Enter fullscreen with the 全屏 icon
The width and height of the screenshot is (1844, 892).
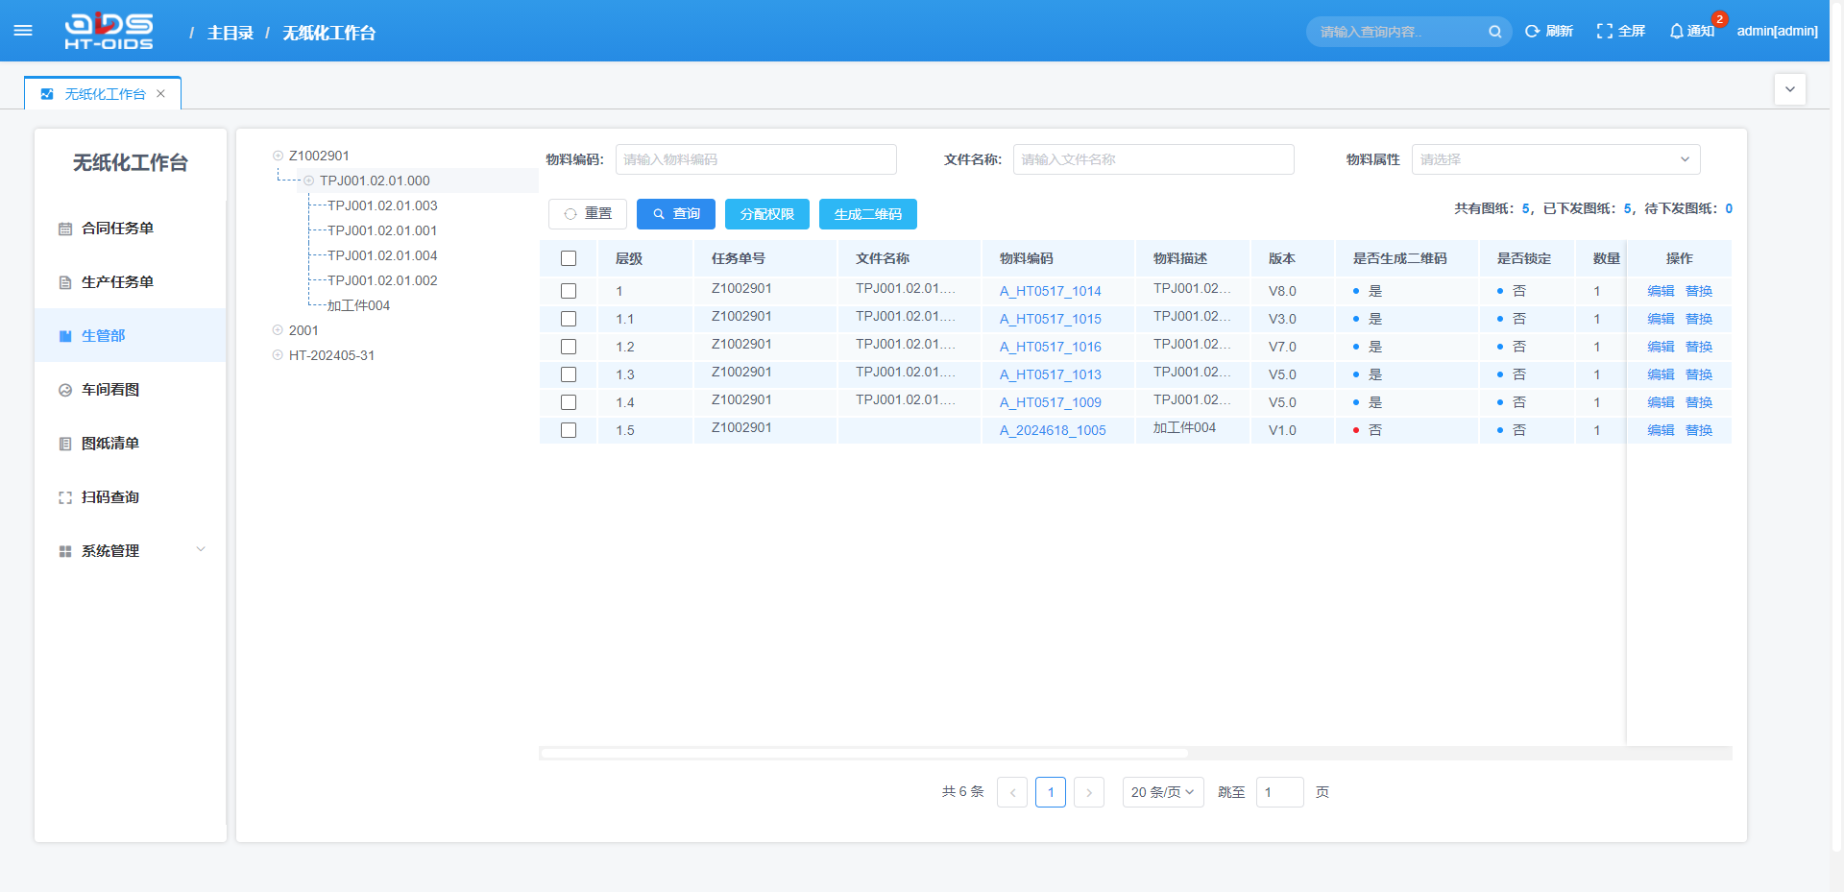pyautogui.click(x=1604, y=32)
